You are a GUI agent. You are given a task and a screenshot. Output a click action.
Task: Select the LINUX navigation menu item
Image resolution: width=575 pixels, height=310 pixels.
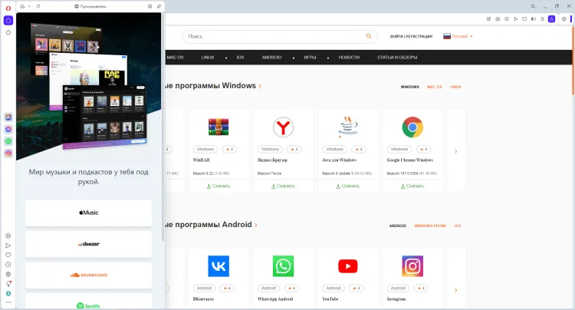click(x=208, y=58)
